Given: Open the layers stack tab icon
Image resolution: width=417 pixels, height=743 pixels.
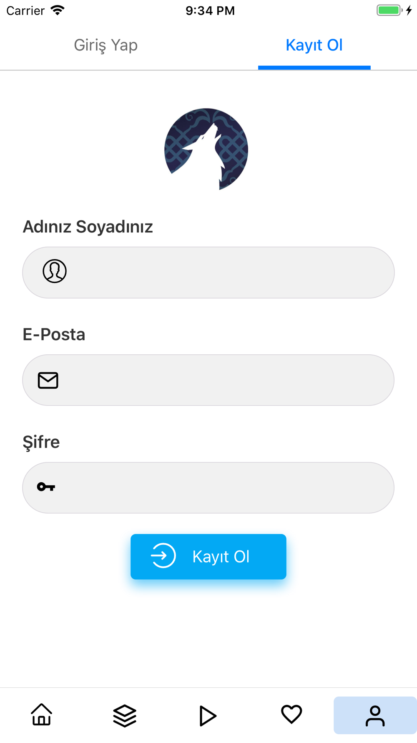Looking at the screenshot, I should tap(125, 715).
